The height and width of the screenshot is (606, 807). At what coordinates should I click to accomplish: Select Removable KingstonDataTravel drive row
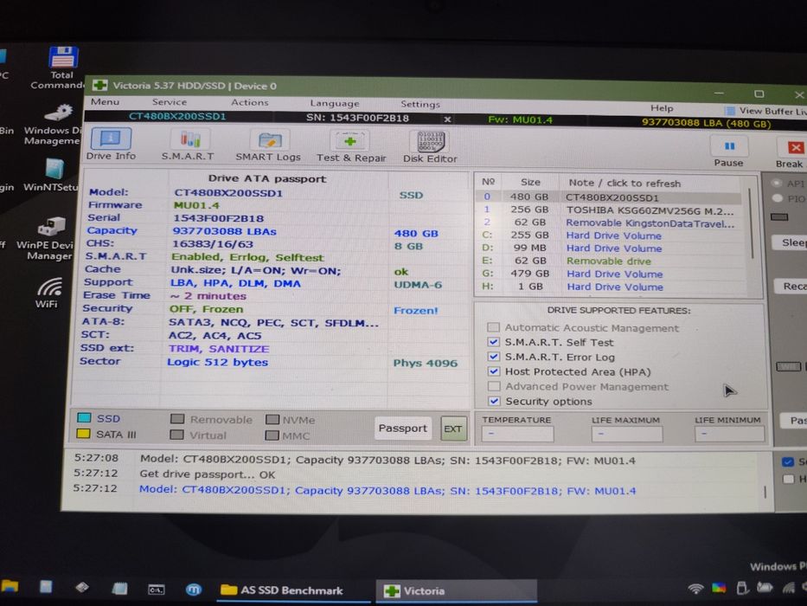coord(608,222)
